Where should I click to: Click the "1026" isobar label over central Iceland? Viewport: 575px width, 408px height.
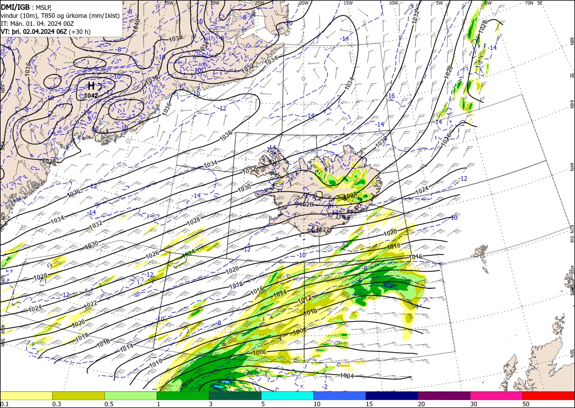(306, 204)
